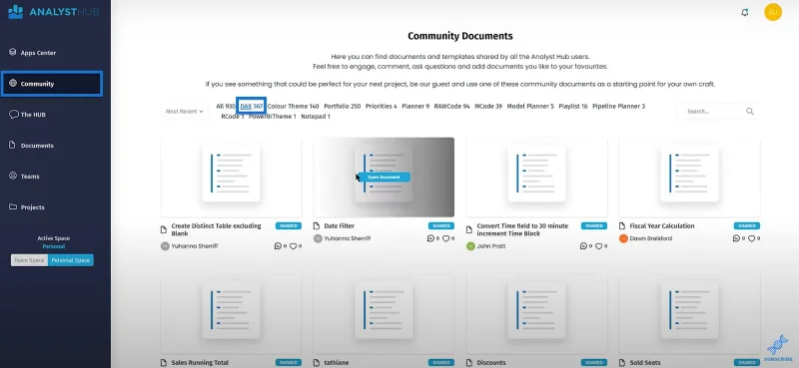Image resolution: width=799 pixels, height=368 pixels.
Task: Click SHARED badge on Create Distinct Table
Action: click(x=289, y=226)
